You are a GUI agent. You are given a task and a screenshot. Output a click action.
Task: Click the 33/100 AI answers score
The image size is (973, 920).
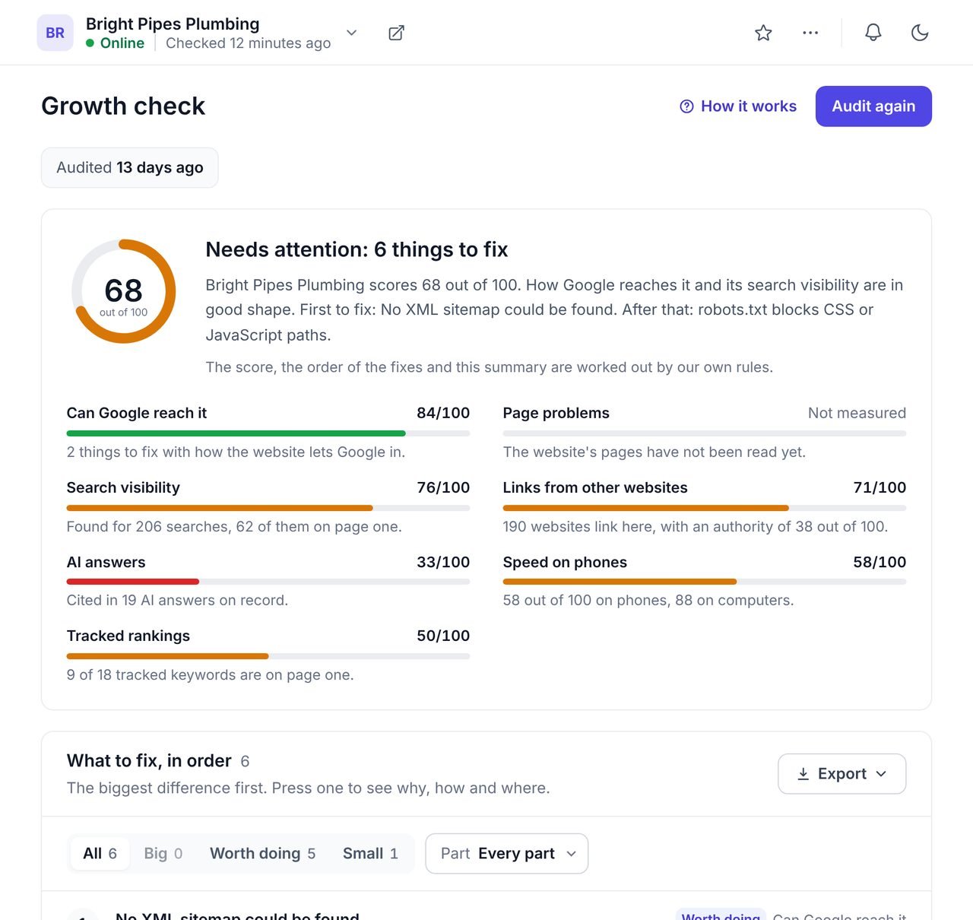[443, 563]
